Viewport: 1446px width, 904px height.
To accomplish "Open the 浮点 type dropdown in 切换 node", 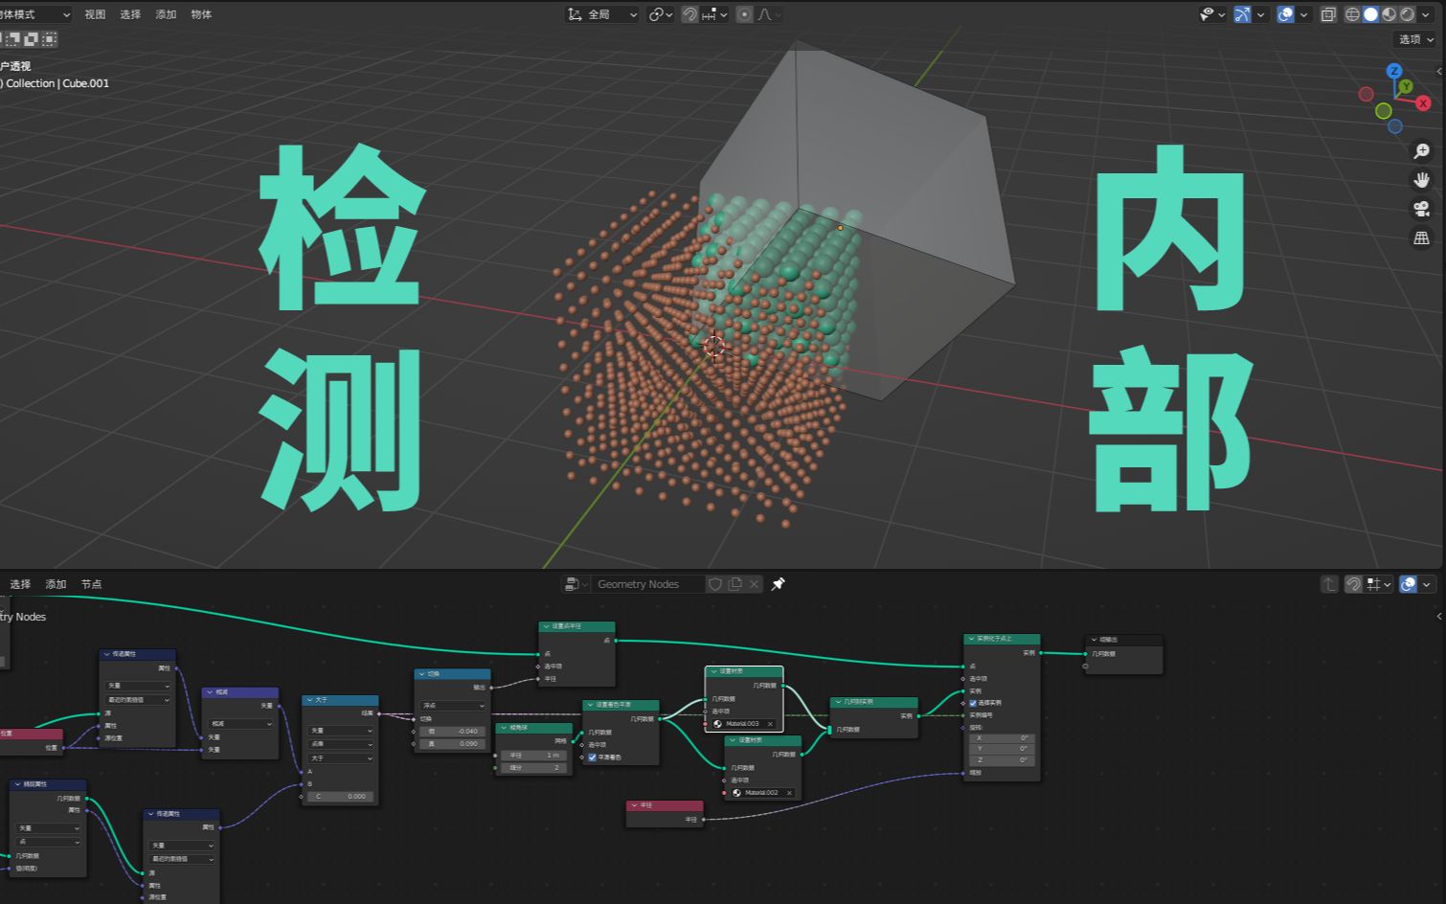I will 453,706.
